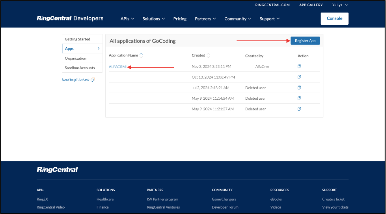Open RingEX footer link
This screenshot has width=386, height=214.
coord(42,199)
